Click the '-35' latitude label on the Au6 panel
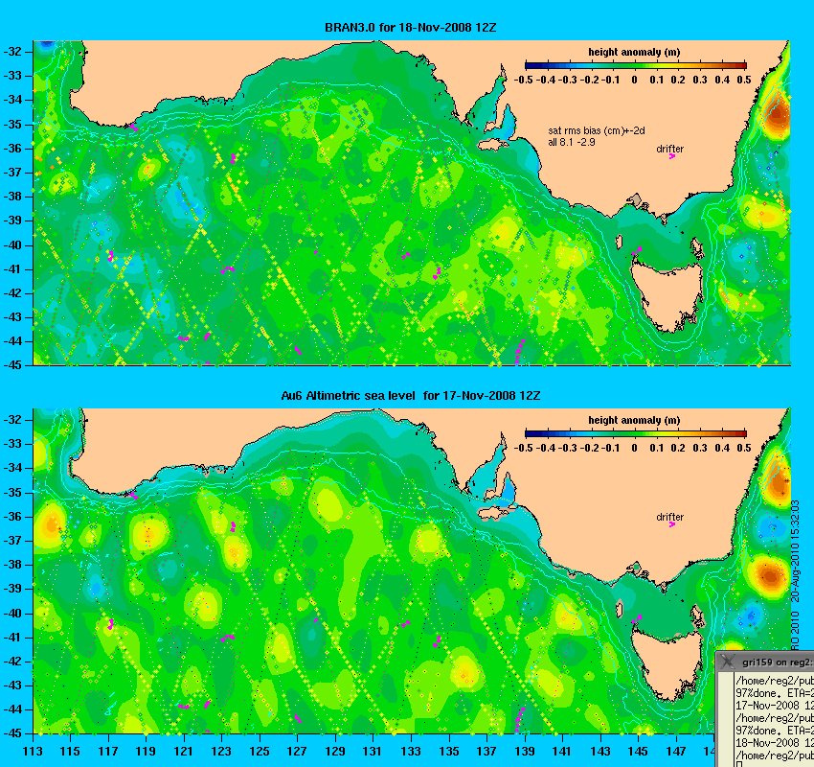 [12, 492]
